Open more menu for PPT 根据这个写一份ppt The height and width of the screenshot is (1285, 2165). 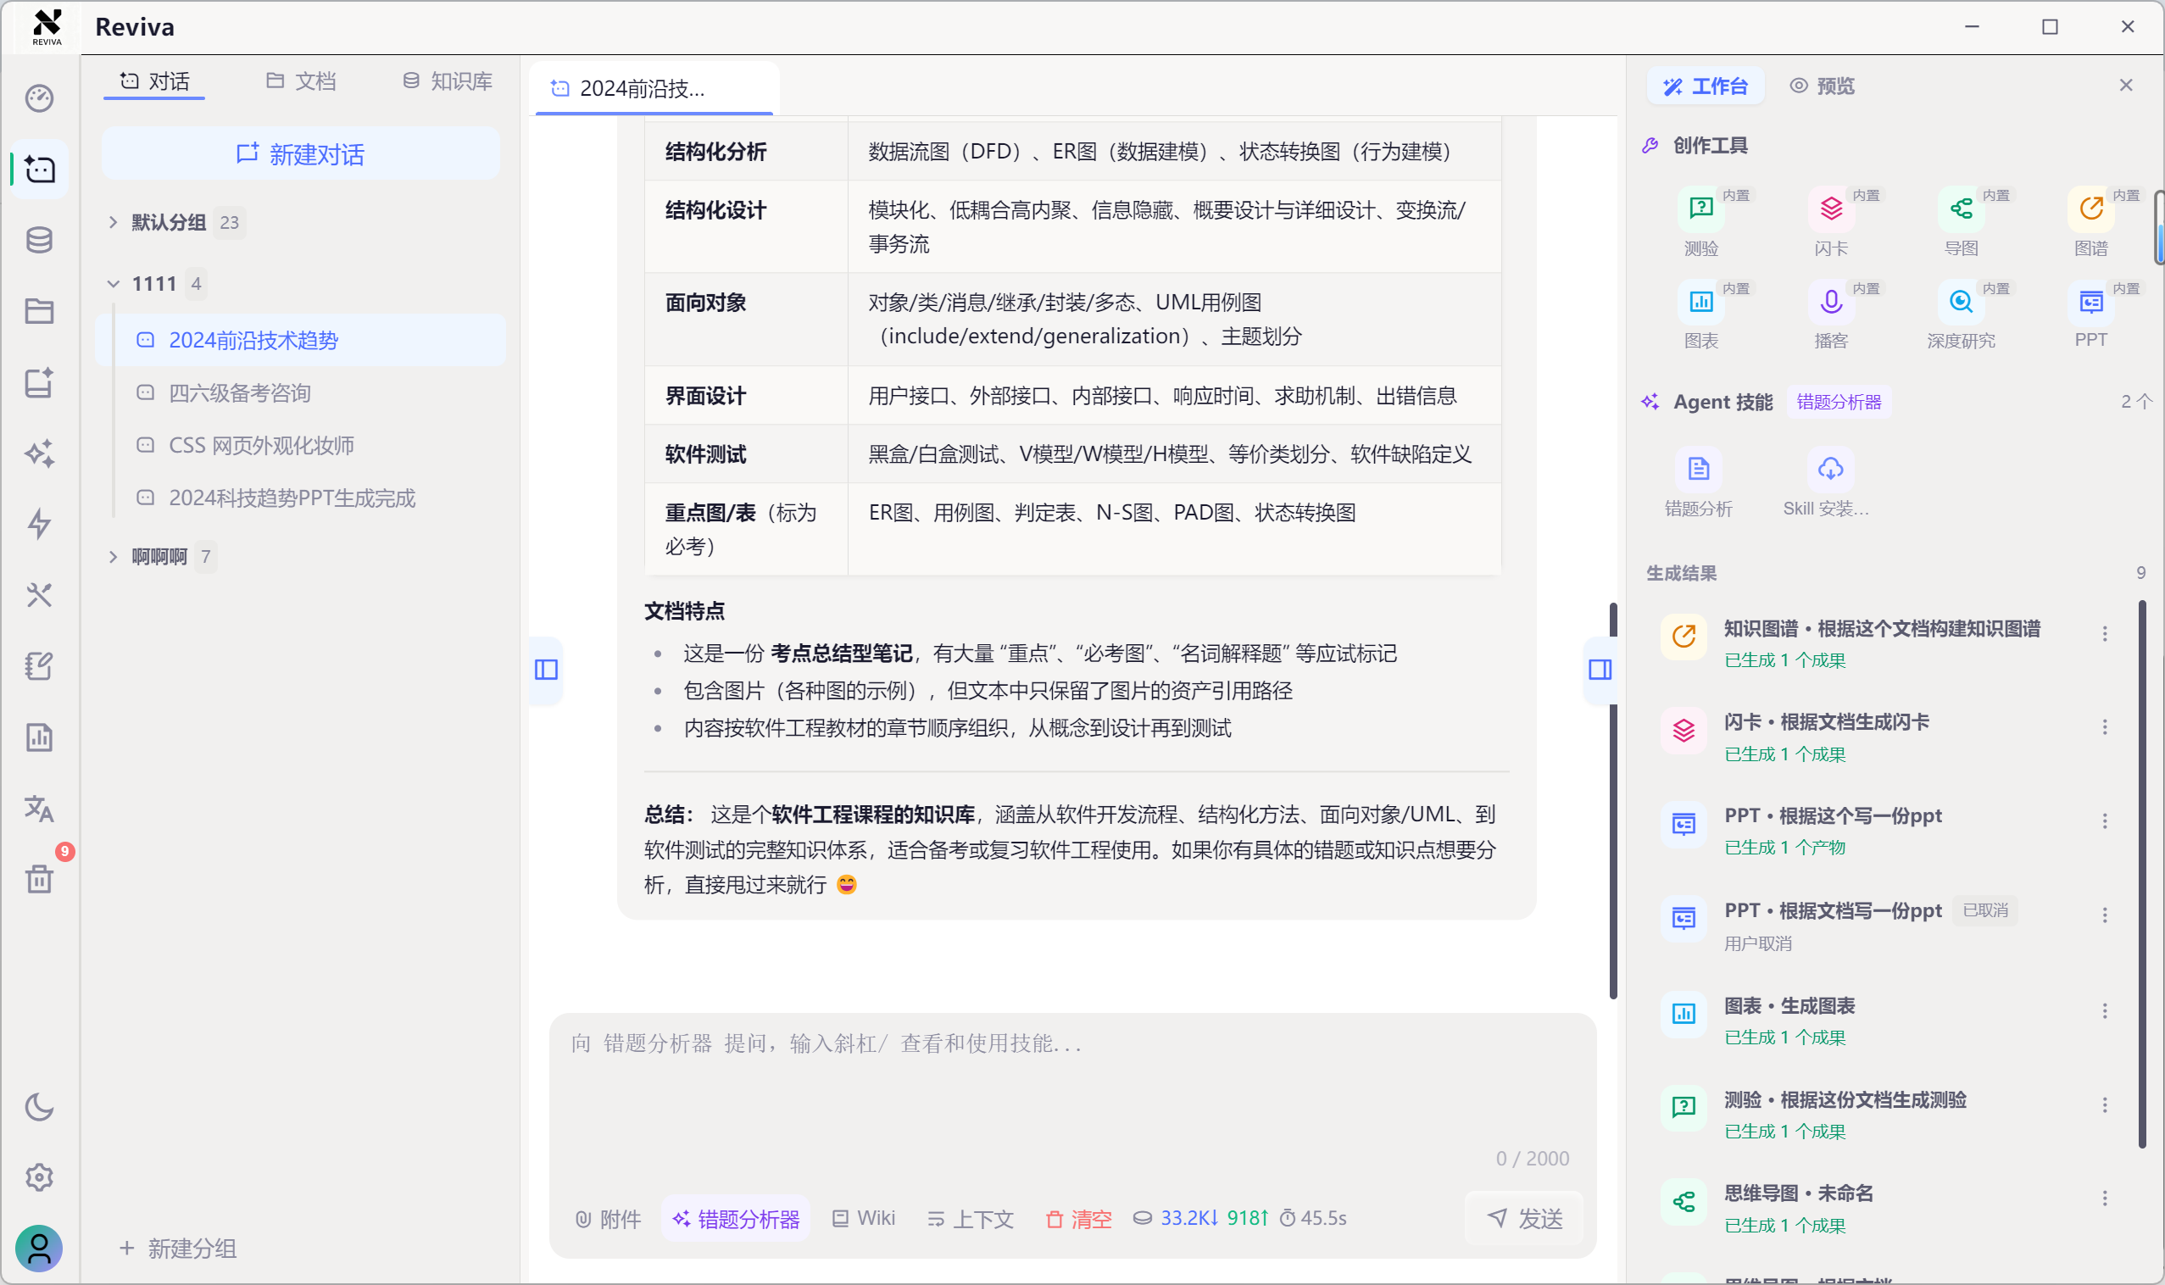[2104, 821]
